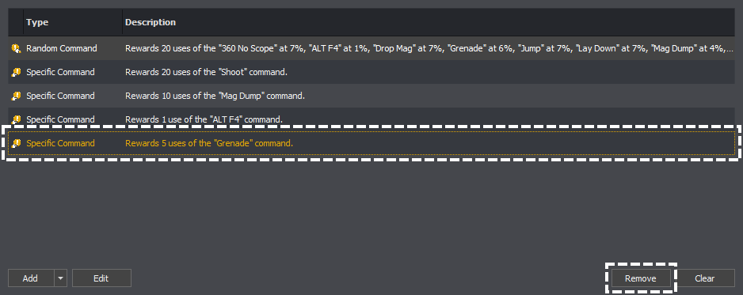Select the row rewarding 1 ALT F4 use
This screenshot has height=295, width=743.
click(371, 119)
